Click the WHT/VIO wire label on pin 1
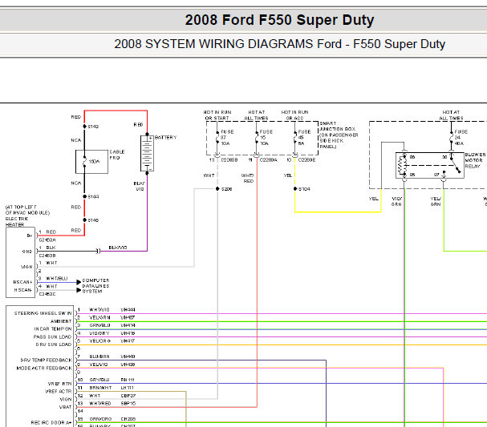 (x=99, y=310)
